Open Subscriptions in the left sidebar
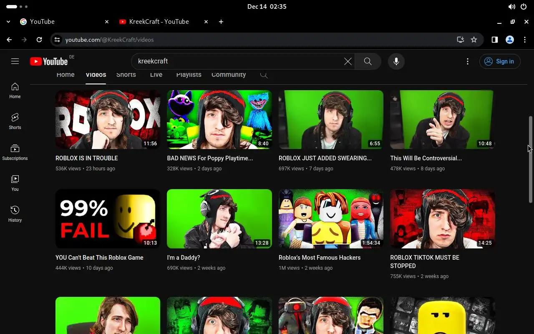This screenshot has width=534, height=334. (x=15, y=152)
